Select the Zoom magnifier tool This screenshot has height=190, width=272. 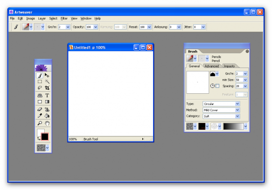click(x=40, y=123)
